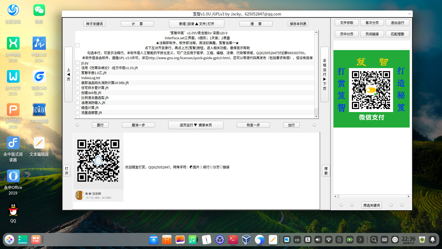Viewport: 442px width, 249px height.
Task: Click the 筛选关键词 button
Action: click(x=372, y=205)
